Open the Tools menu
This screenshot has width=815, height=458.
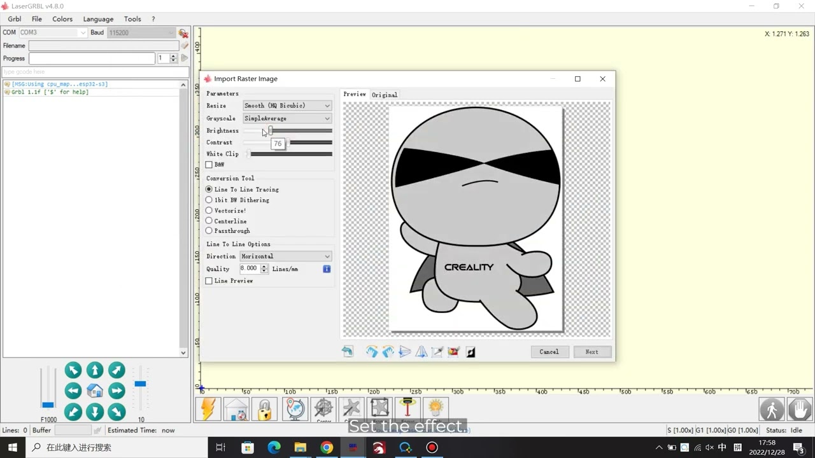coord(132,19)
